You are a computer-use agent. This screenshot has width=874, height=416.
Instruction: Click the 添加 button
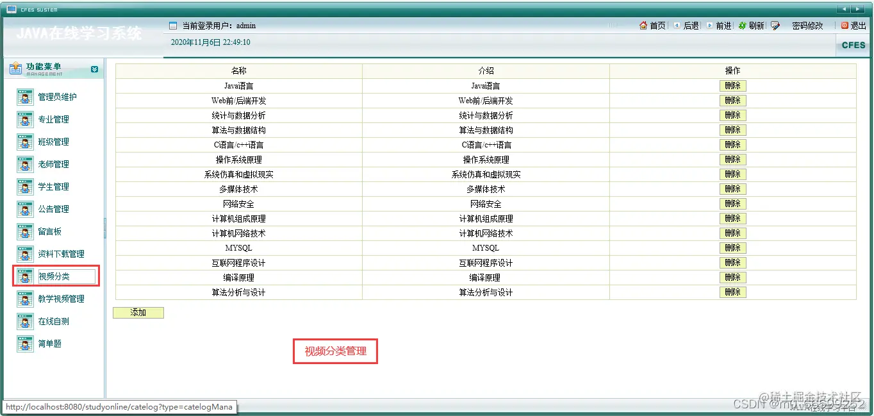[x=138, y=313]
